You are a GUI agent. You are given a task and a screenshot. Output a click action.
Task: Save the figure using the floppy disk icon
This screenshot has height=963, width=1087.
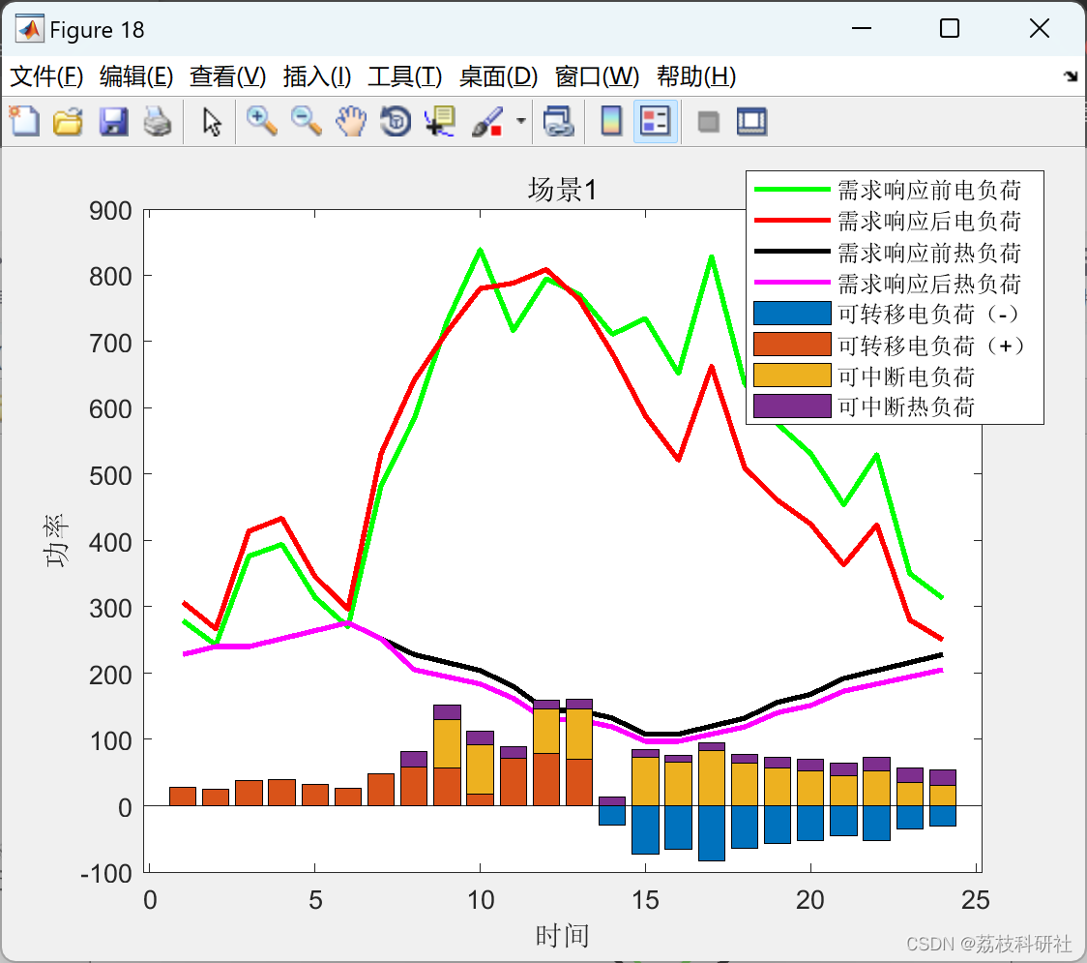(x=113, y=121)
